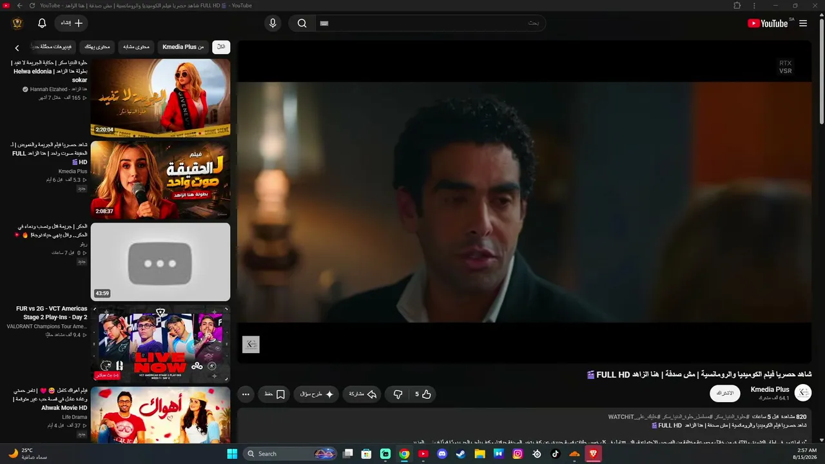Viewport: 825px width, 464px height.
Task: Open the 'أهواك' movie thumbnail
Action: 160,414
